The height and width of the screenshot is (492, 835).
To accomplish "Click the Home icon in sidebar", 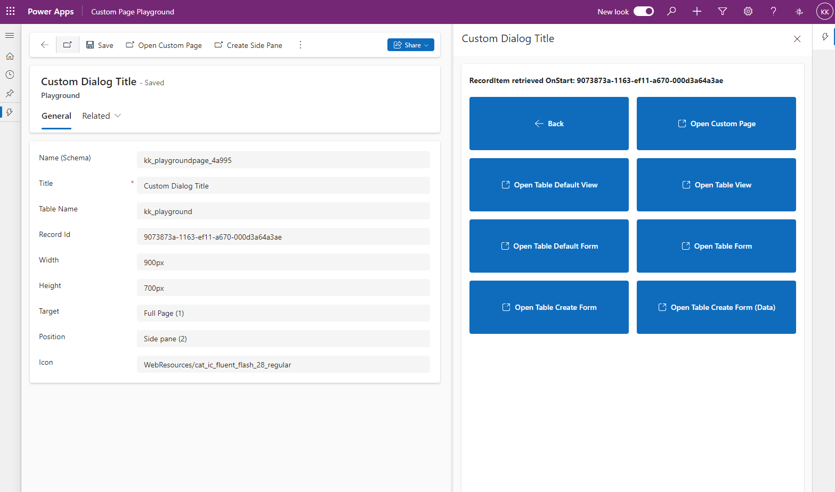I will click(x=10, y=56).
